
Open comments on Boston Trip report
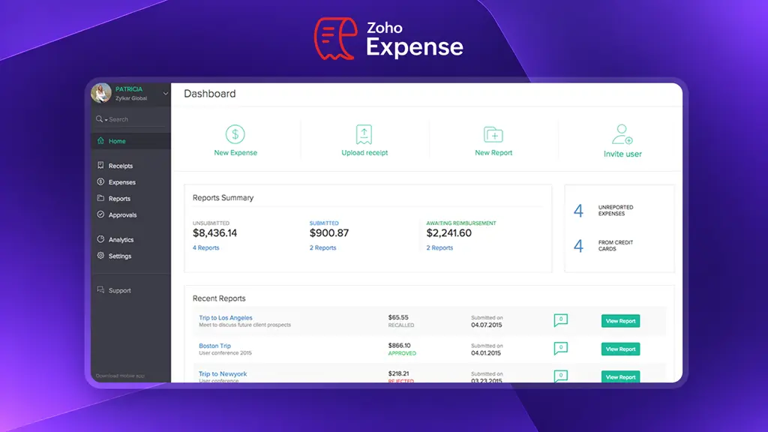click(561, 348)
